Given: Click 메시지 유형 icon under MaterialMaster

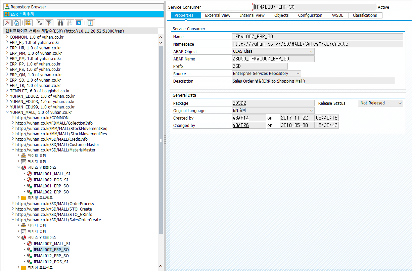Looking at the screenshot, I should (24, 162).
